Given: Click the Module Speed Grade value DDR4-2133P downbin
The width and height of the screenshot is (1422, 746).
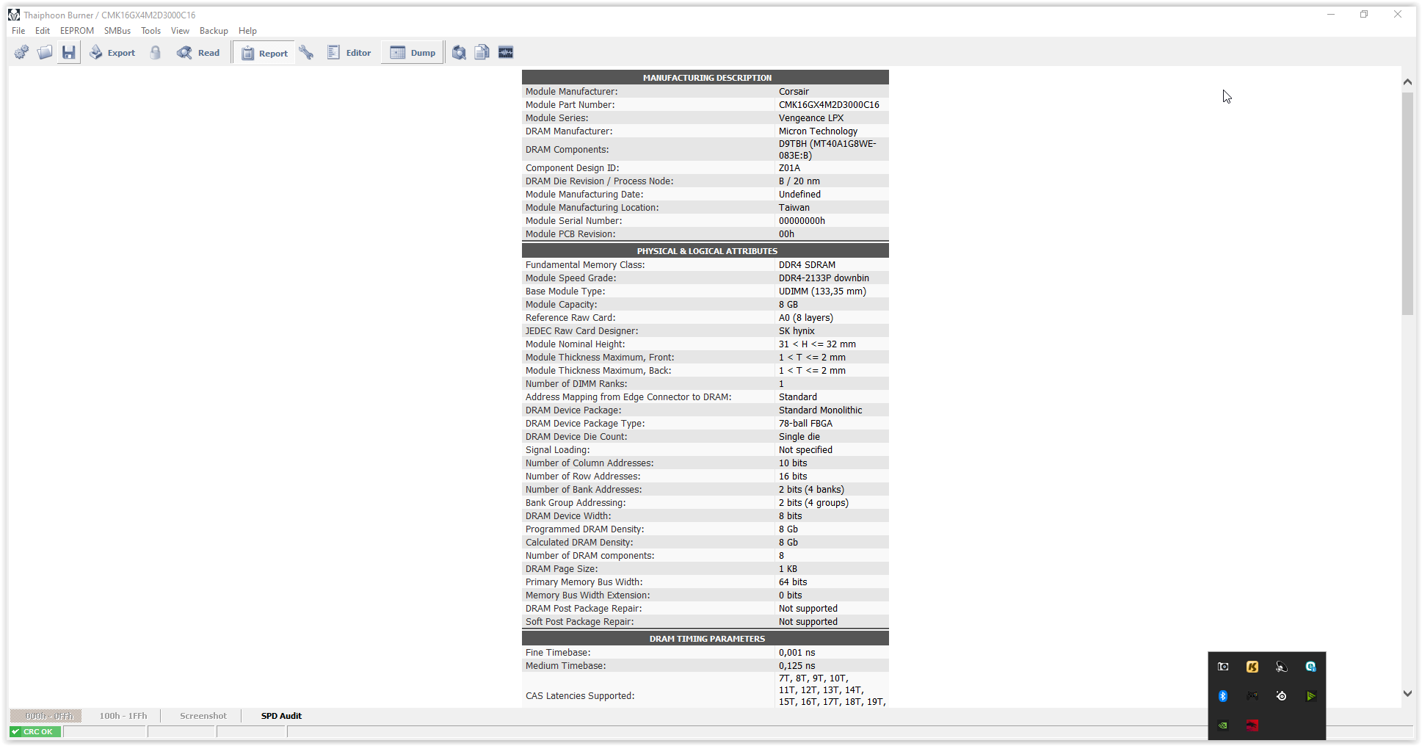Looking at the screenshot, I should click(x=824, y=278).
